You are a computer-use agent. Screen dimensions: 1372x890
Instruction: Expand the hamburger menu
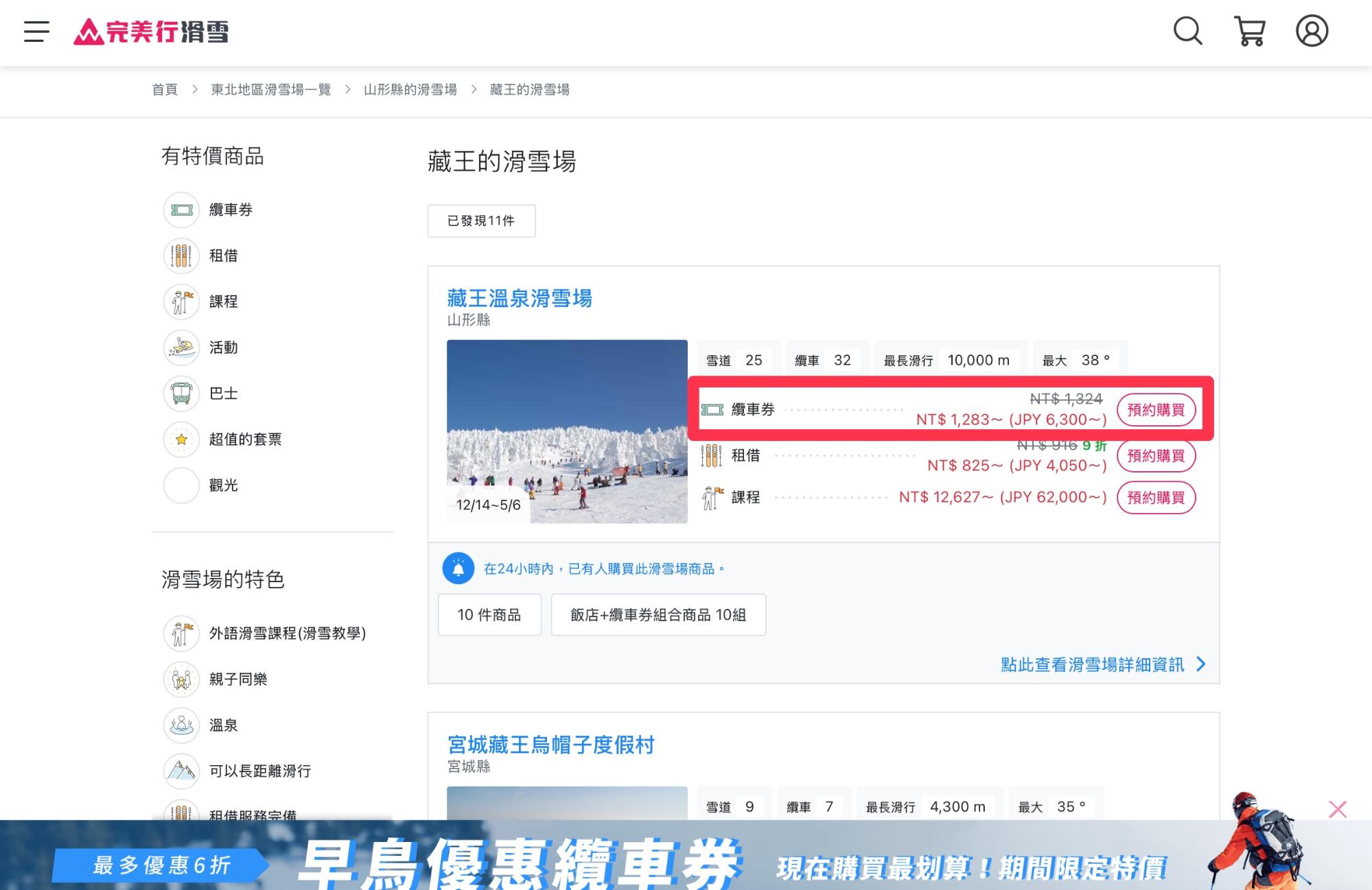click(x=36, y=32)
